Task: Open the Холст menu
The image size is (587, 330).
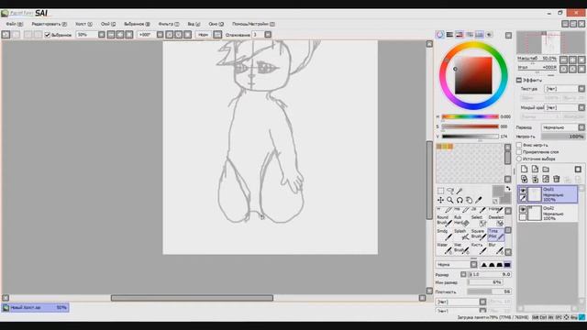Action: [x=83, y=24]
